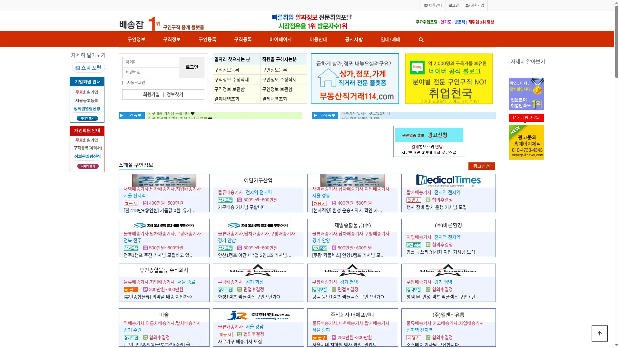Click 구직등록(이력서) link
The image size is (619, 348).
pyautogui.click(x=87, y=148)
